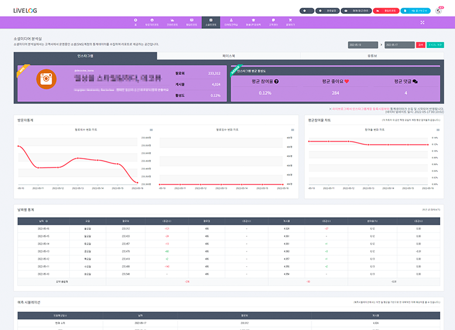
Task: Click the 4,024 posts value in info card
Action: click(x=216, y=84)
